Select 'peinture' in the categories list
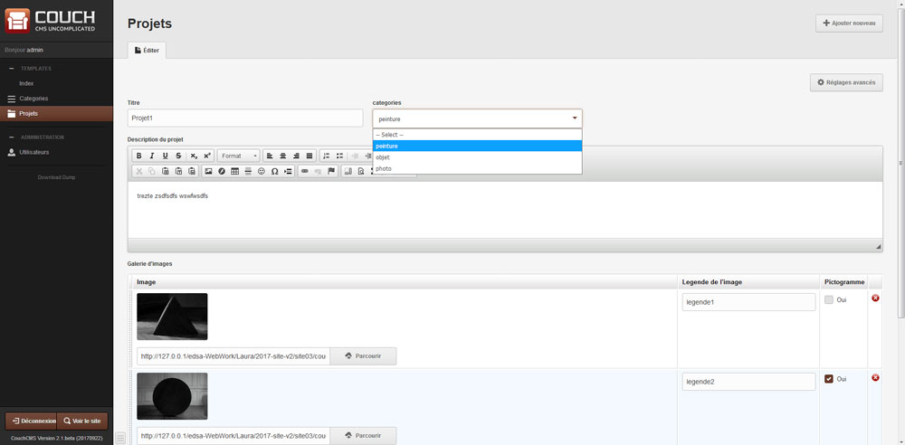 point(477,146)
